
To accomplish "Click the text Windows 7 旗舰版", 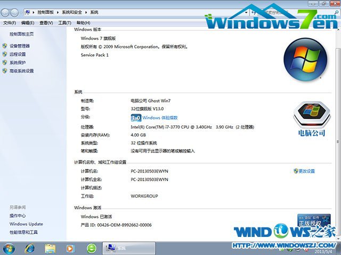I will [98, 38].
